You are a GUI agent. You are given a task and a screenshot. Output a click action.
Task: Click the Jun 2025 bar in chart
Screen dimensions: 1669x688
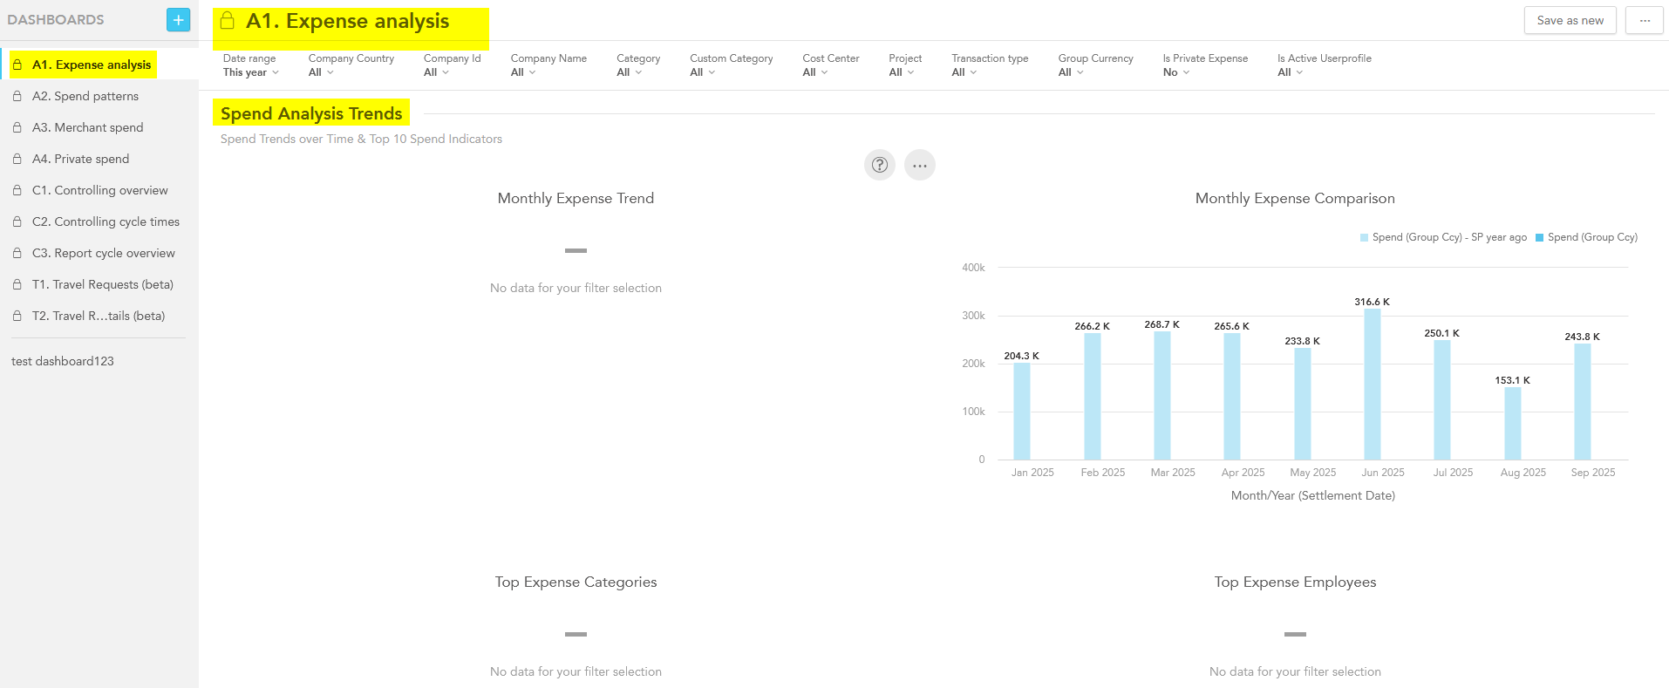pos(1372,384)
